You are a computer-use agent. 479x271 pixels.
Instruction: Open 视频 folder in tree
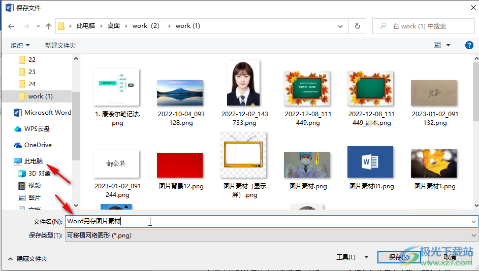point(29,186)
